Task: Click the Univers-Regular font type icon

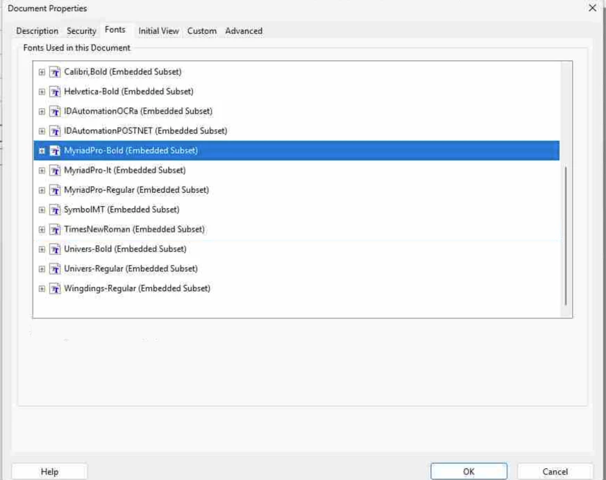Action: coord(55,269)
